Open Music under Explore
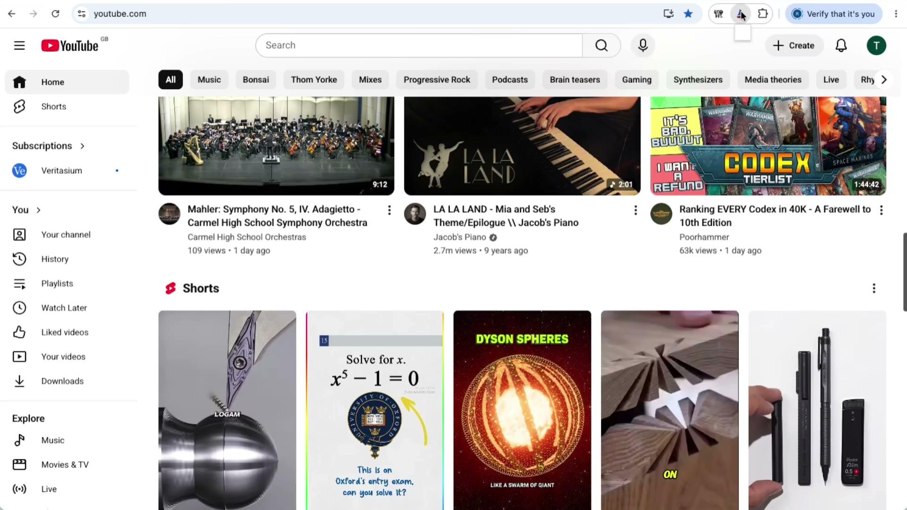Screen dimensions: 907x510 (67, 440)
